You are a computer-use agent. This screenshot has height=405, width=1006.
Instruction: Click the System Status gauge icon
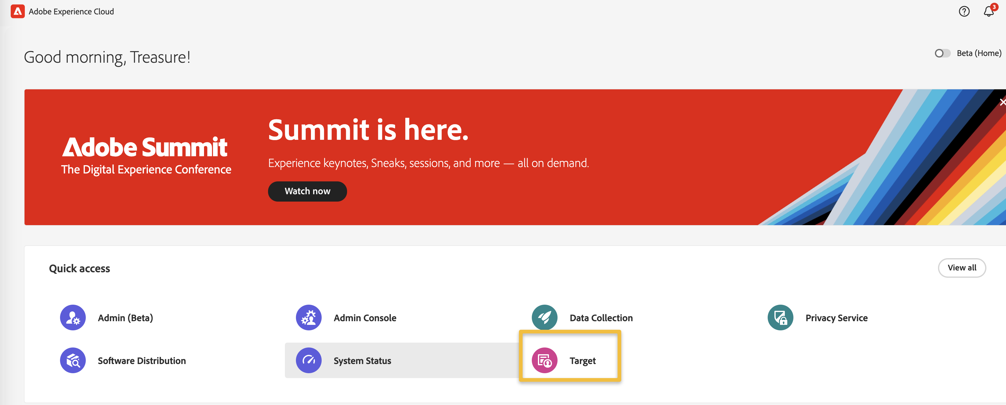308,360
